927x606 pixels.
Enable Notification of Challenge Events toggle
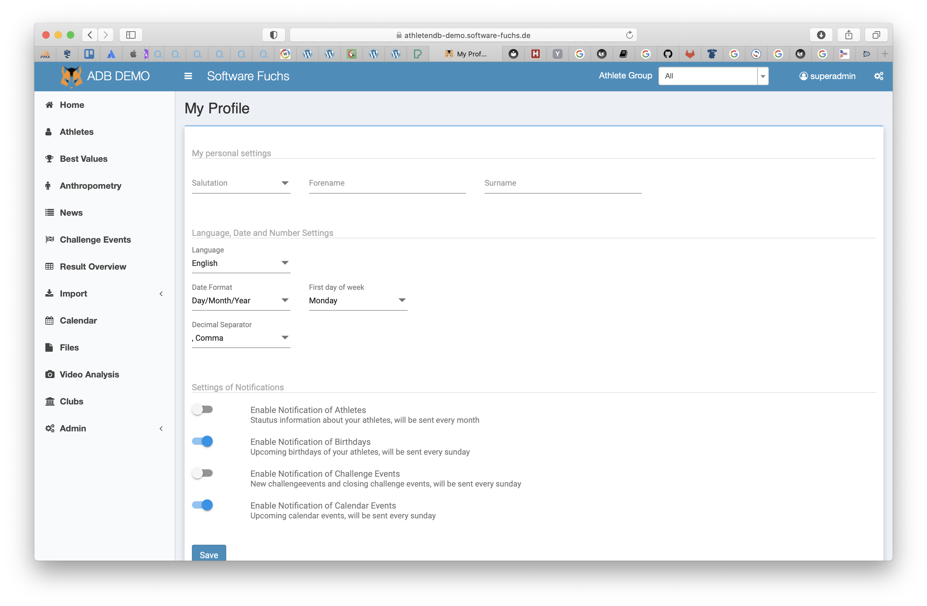[x=202, y=473]
